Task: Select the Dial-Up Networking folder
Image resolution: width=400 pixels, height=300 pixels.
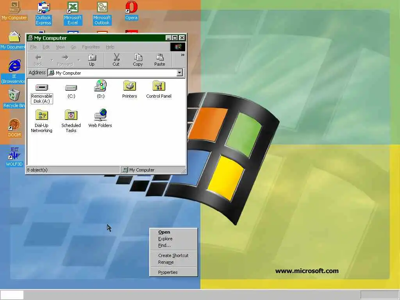Action: (41, 121)
